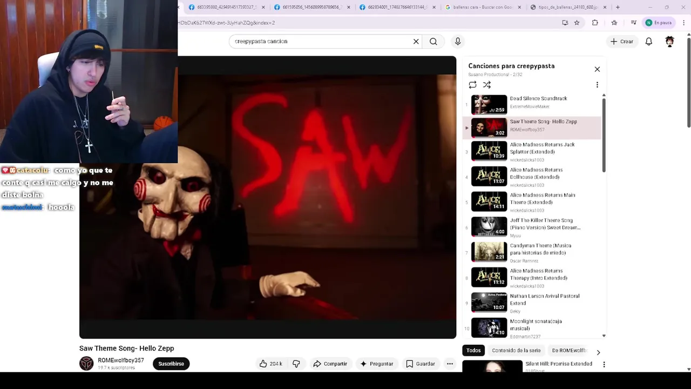The image size is (691, 389).
Task: Play Dead Silence Soundtrack from the playlist
Action: click(532, 104)
